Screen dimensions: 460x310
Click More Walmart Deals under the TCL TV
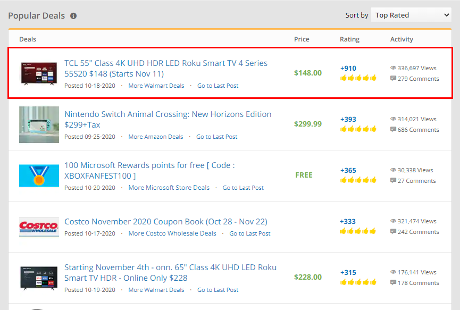click(x=156, y=86)
